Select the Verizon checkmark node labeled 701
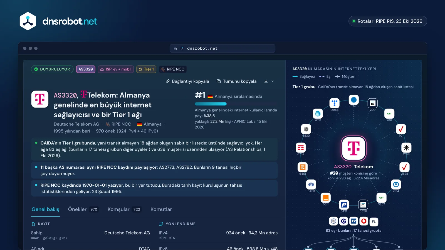The height and width of the screenshot is (250, 445). tap(401, 129)
